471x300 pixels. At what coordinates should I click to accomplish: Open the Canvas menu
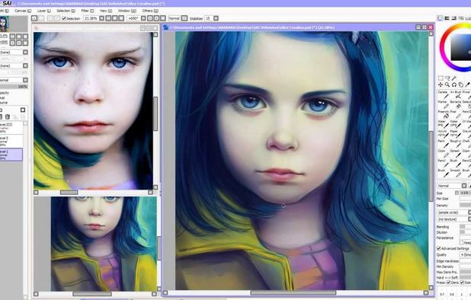point(23,11)
